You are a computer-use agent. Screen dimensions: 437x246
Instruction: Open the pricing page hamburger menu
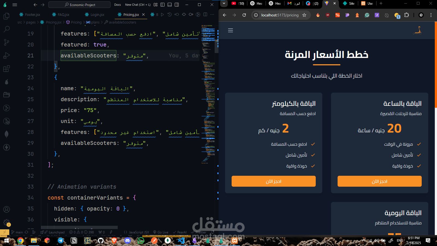coord(231,30)
